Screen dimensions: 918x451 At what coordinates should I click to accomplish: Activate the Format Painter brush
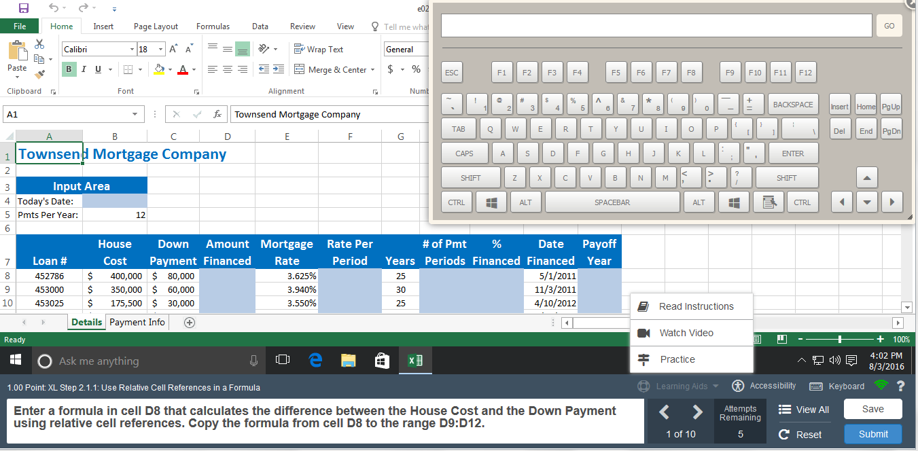coord(39,74)
